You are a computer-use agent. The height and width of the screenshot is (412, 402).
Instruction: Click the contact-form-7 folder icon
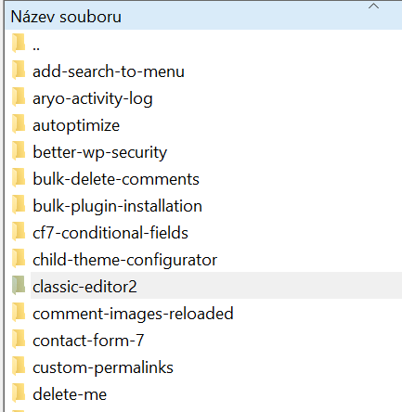(19, 340)
